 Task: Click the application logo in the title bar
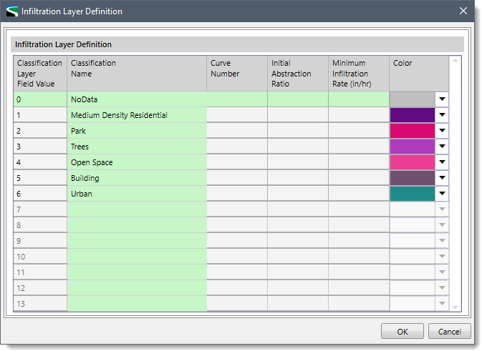tap(12, 11)
